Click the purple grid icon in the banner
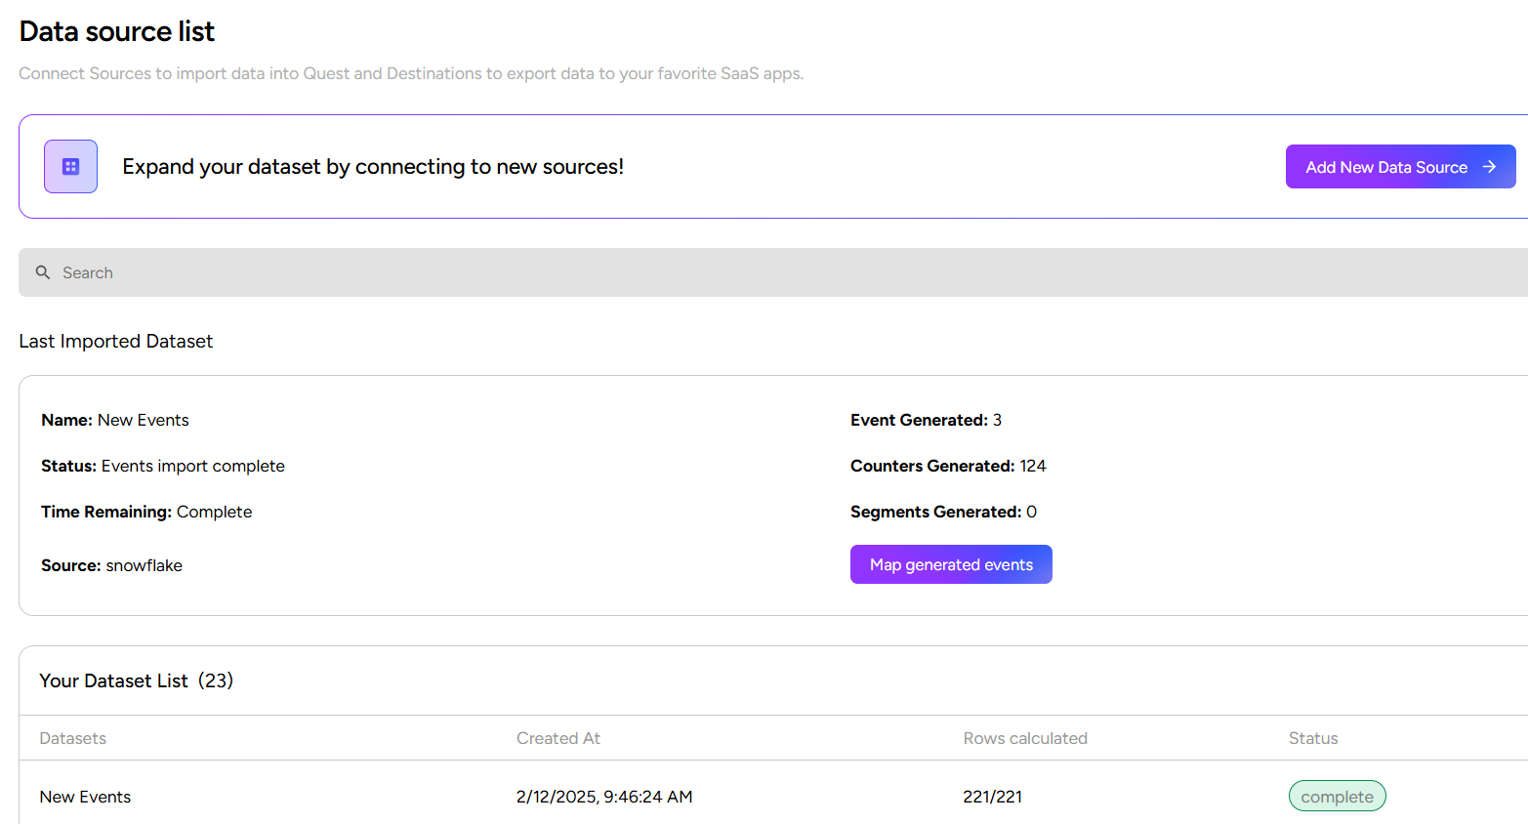This screenshot has height=824, width=1528. (70, 167)
